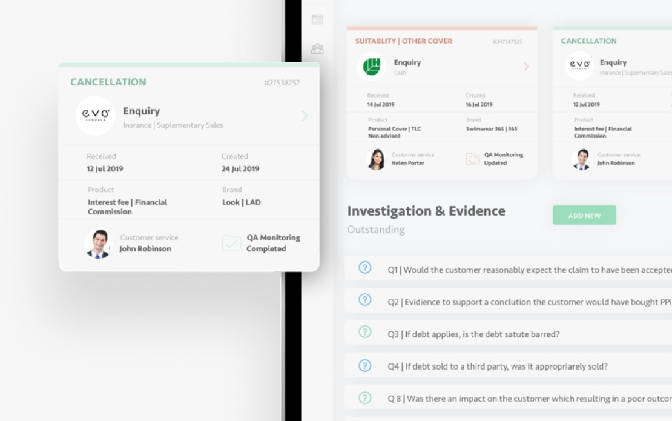This screenshot has height=421, width=672.
Task: Open the Q1 claim expectation question row
Action: [x=527, y=270]
